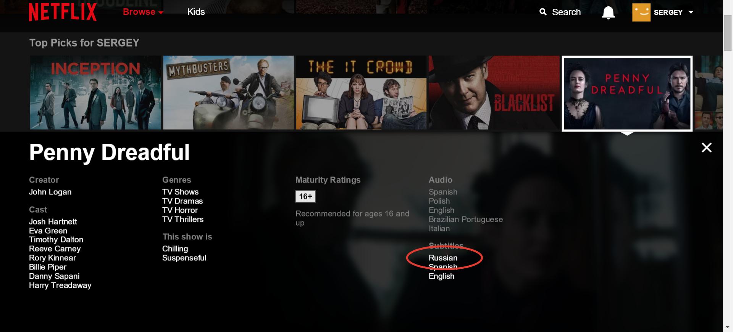Expand the Browse dropdown menu
The image size is (733, 332).
[x=143, y=12]
